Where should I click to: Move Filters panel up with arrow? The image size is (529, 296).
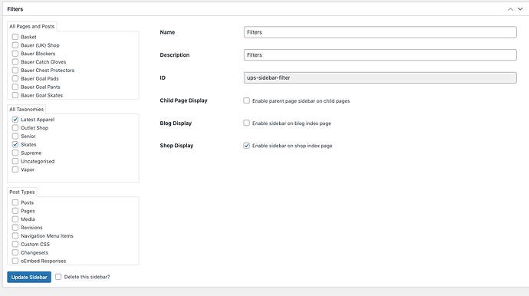[511, 9]
